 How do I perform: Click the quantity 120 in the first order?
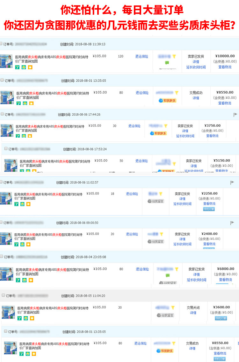pos(120,56)
